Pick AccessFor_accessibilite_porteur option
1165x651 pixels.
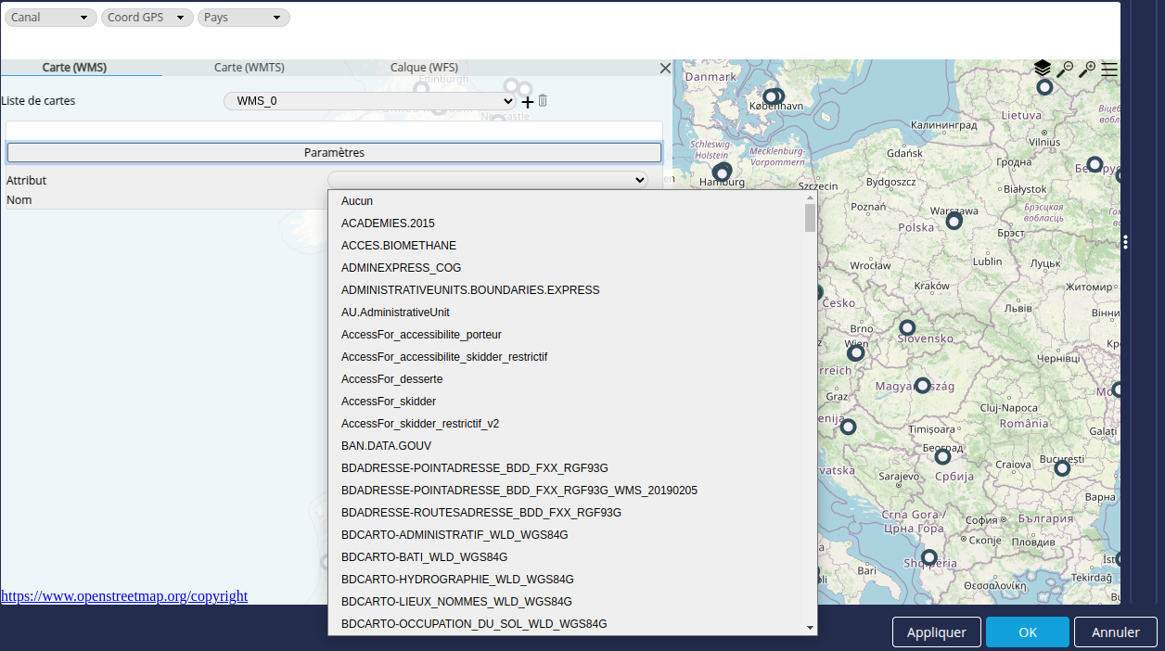click(566, 335)
